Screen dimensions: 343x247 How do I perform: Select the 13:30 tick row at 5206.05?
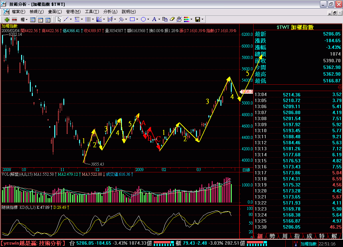coord(298,227)
